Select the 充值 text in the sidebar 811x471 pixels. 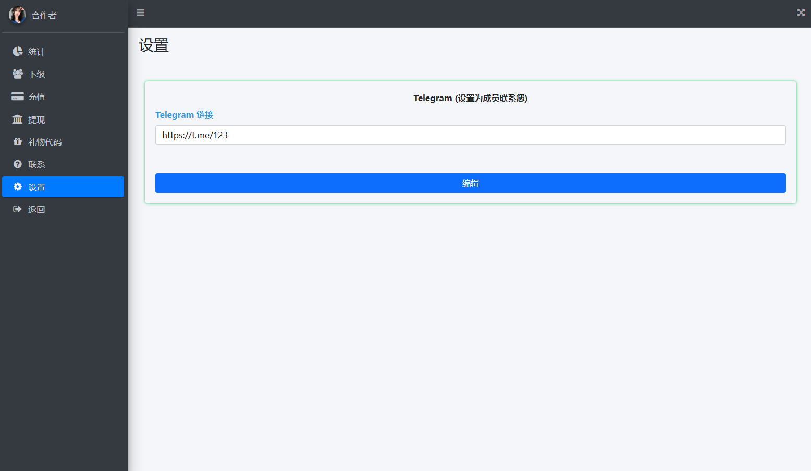pyautogui.click(x=36, y=96)
